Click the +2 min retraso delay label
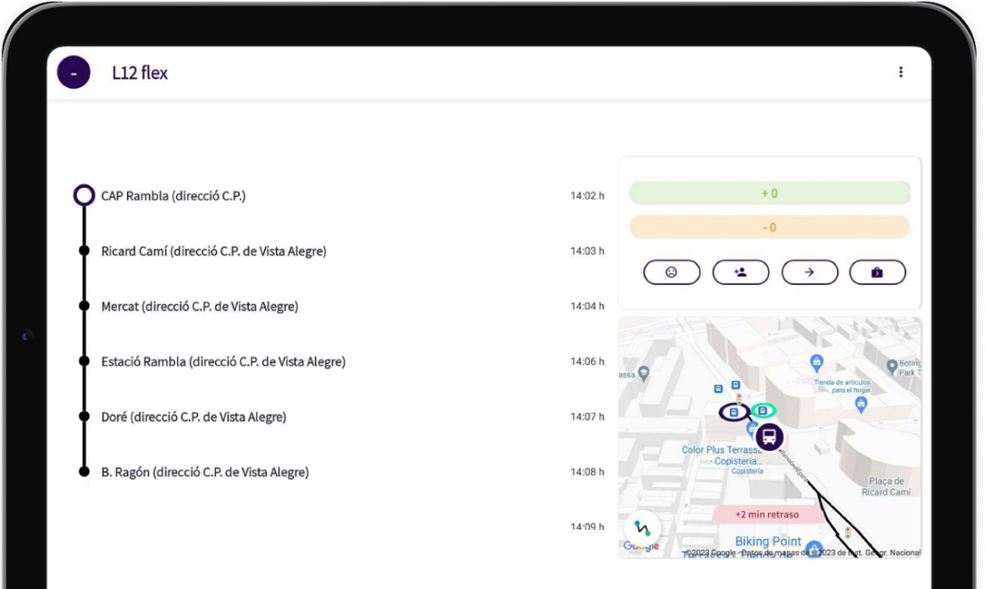This screenshot has height=589, width=985. pyautogui.click(x=767, y=515)
